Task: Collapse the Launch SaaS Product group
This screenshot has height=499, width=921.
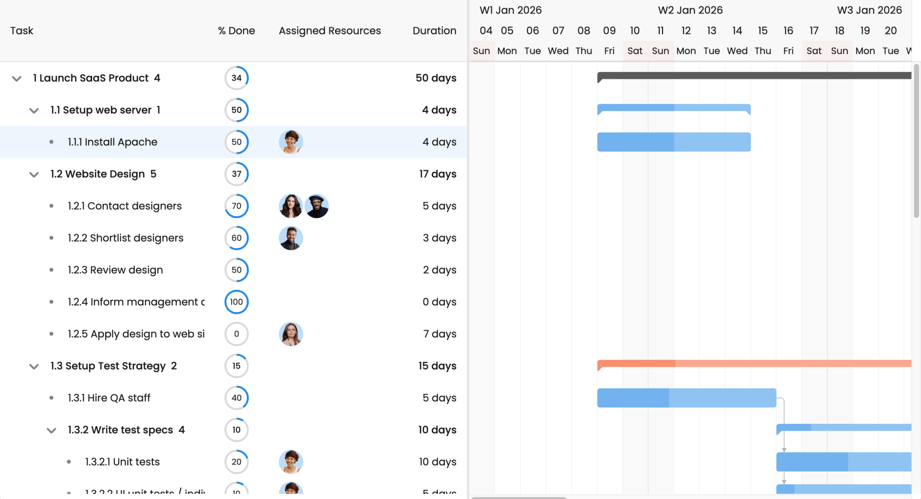Action: coord(17,79)
